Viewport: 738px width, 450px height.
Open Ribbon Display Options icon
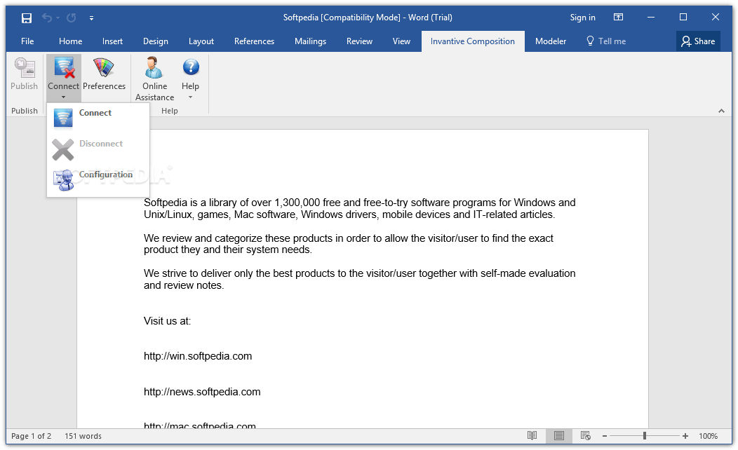pyautogui.click(x=619, y=18)
